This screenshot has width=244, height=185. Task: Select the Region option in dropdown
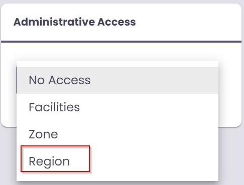(x=117, y=161)
